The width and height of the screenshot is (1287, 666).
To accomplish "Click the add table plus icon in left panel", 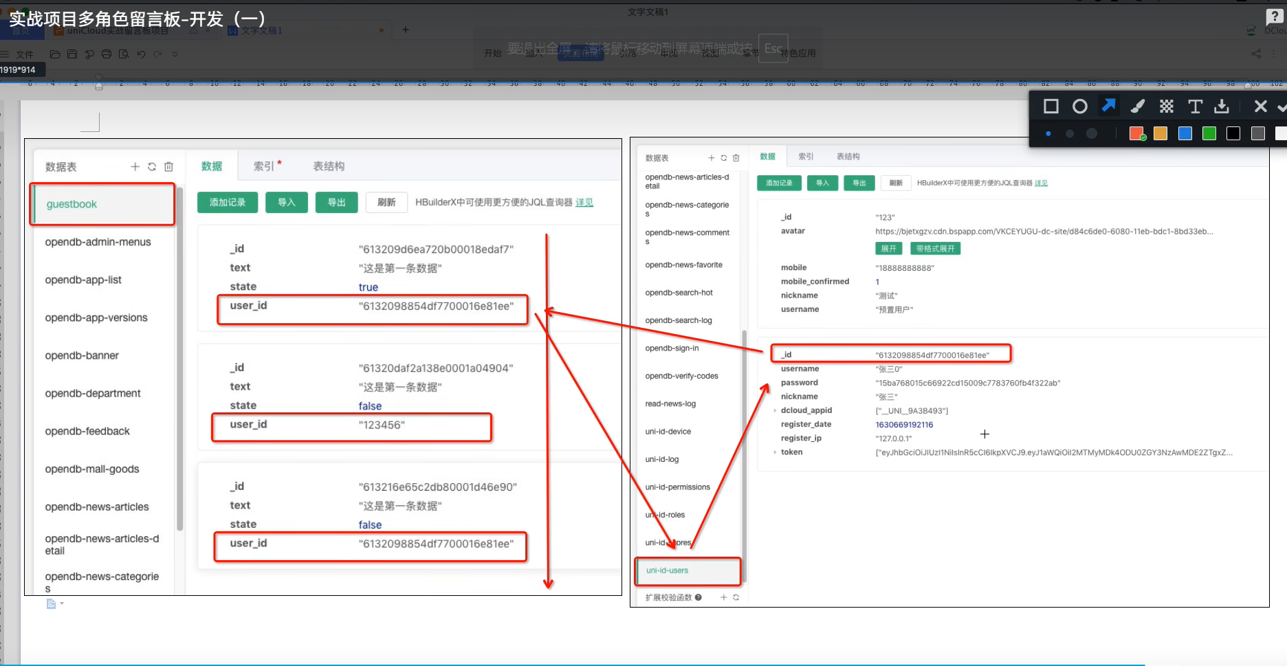I will [135, 166].
